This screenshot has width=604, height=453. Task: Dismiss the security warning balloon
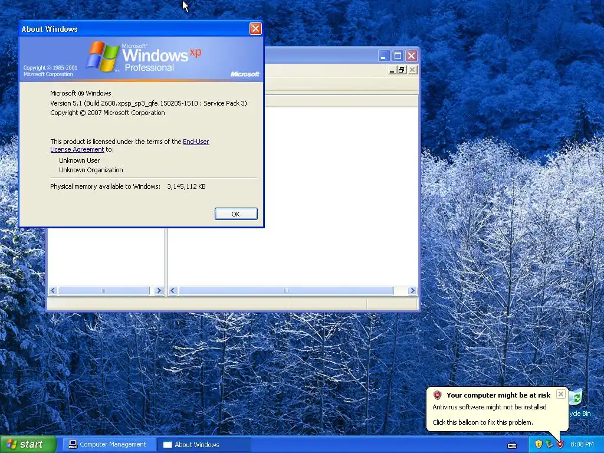561,394
